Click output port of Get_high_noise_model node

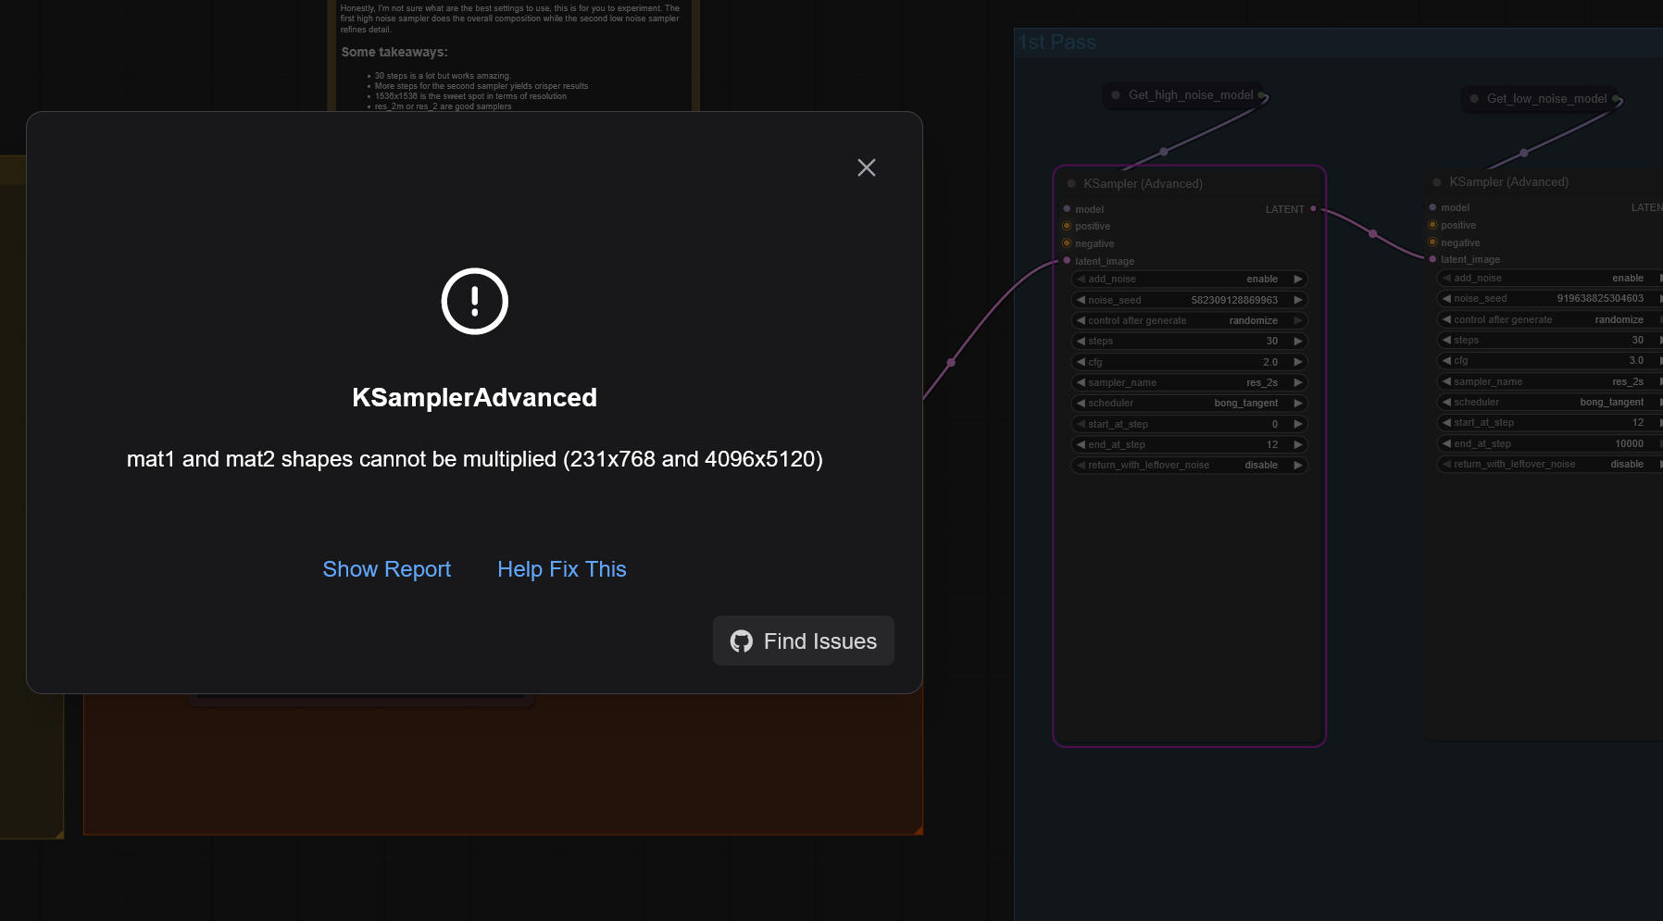1261,95
